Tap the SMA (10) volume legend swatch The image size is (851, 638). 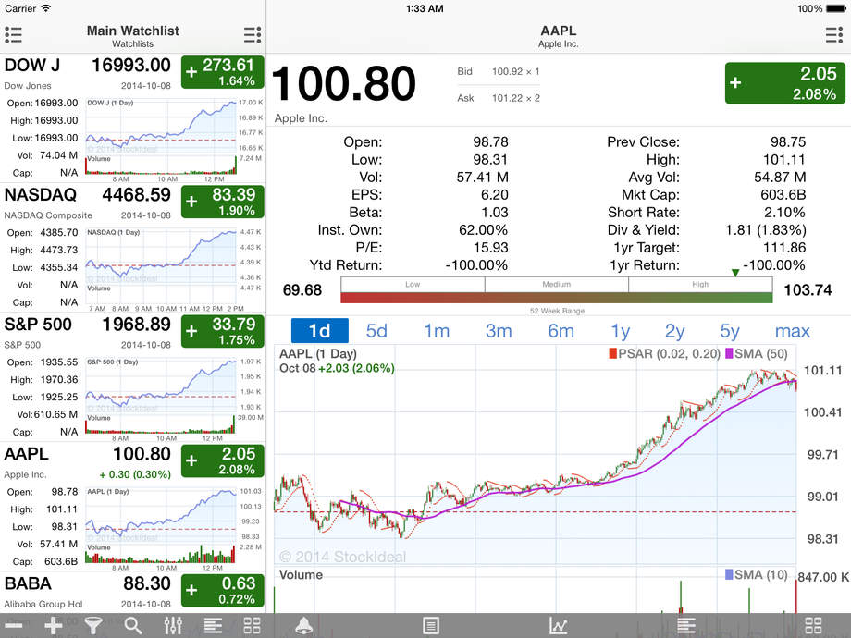(x=729, y=574)
